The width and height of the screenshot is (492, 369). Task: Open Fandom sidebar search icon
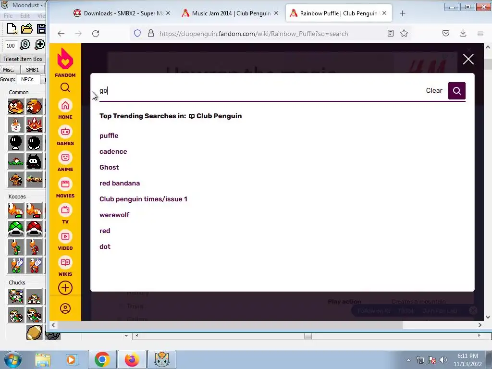[65, 87]
